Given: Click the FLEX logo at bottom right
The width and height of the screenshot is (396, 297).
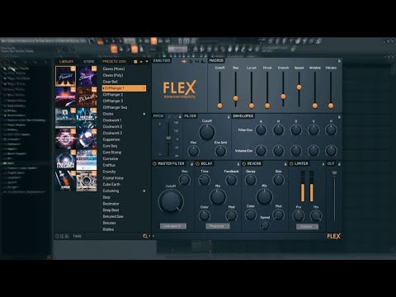Looking at the screenshot, I should [x=333, y=236].
